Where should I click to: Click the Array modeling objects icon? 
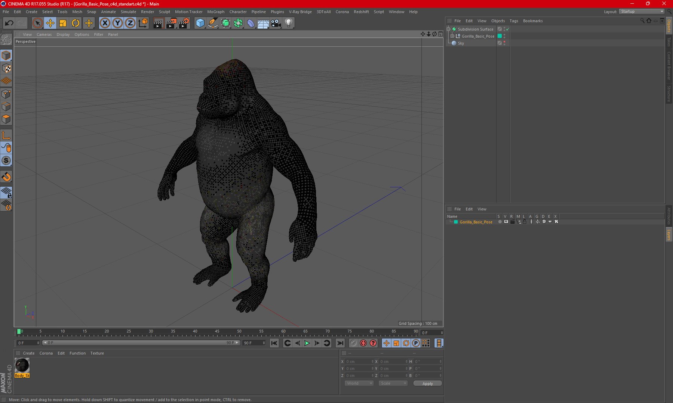coord(238,23)
